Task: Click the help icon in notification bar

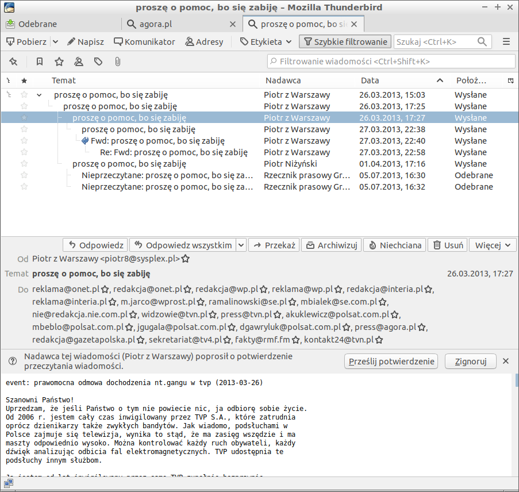Action: 13,361
